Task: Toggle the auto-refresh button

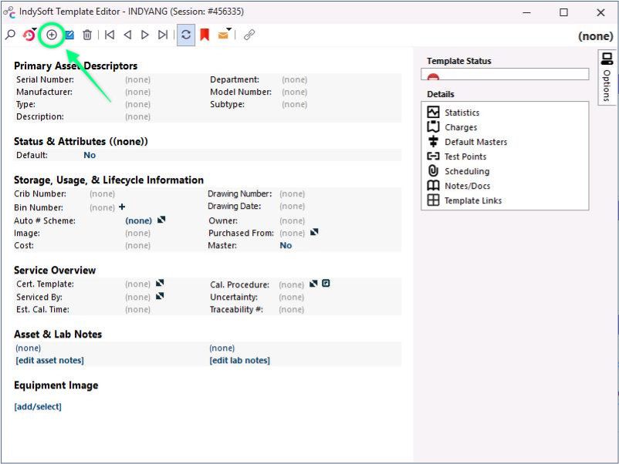Action: click(x=185, y=35)
